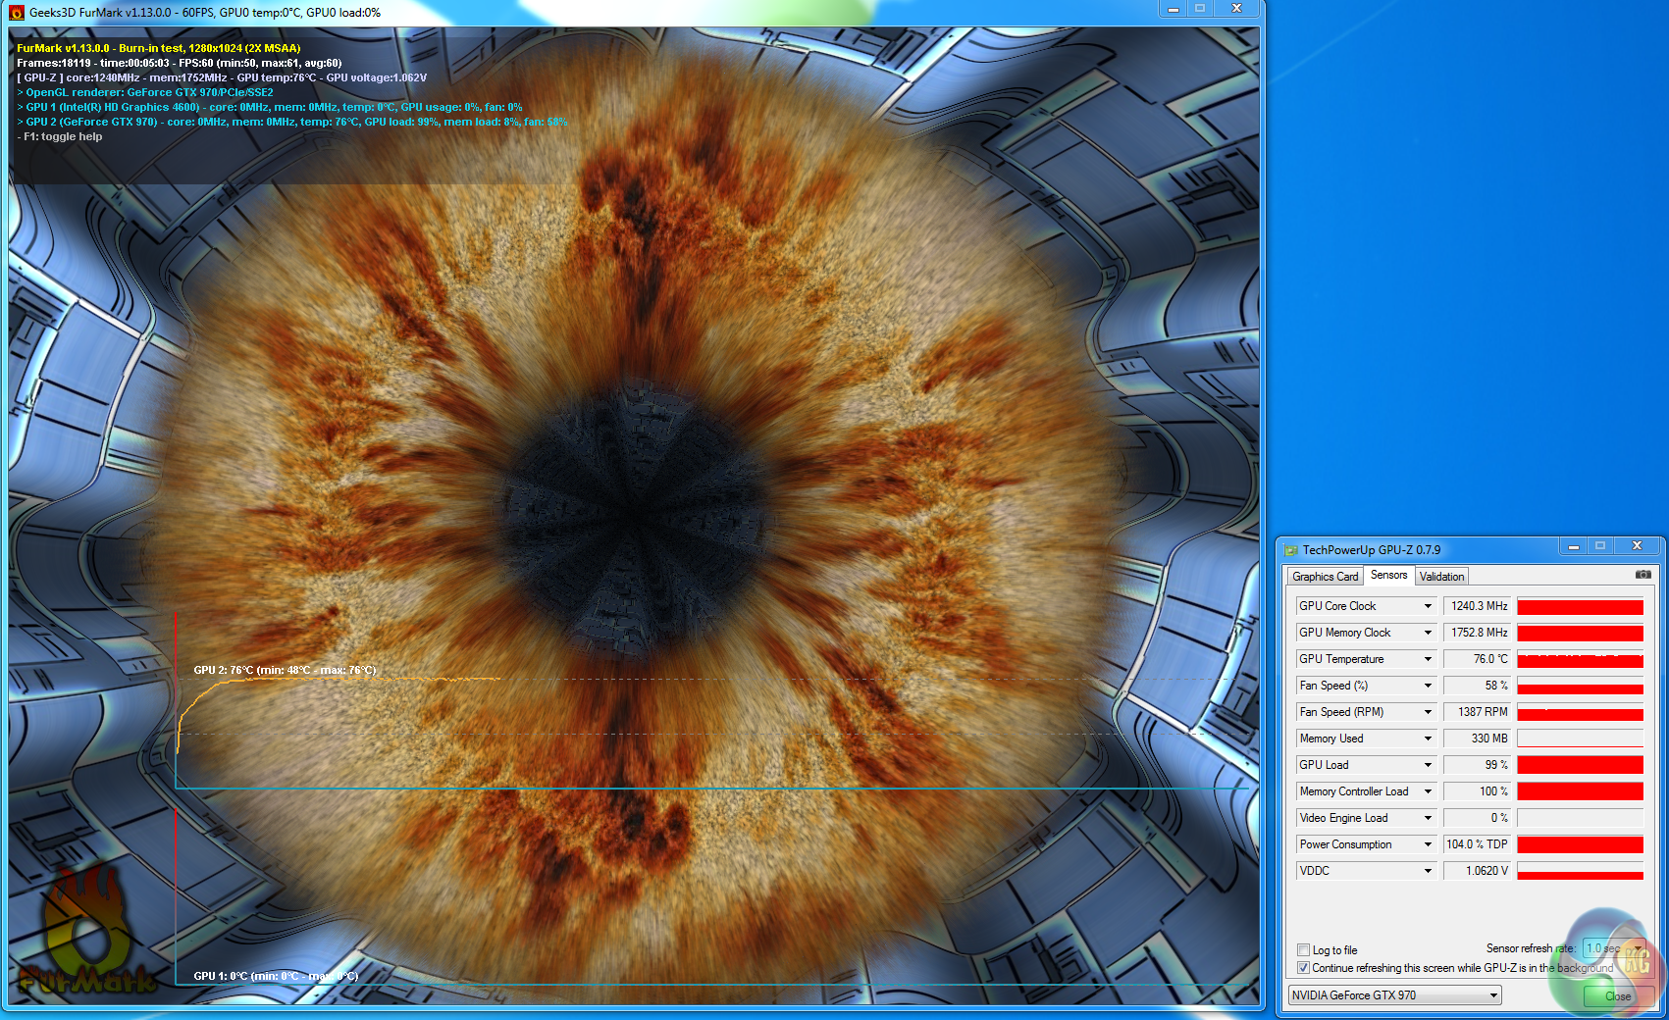Click the GPU Memory Clock red graph
This screenshot has width=1669, height=1020.
[x=1580, y=633]
